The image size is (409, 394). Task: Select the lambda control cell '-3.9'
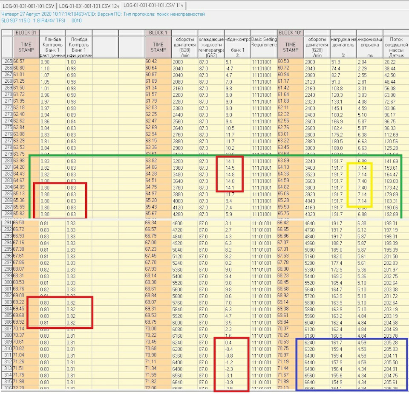tap(237, 382)
